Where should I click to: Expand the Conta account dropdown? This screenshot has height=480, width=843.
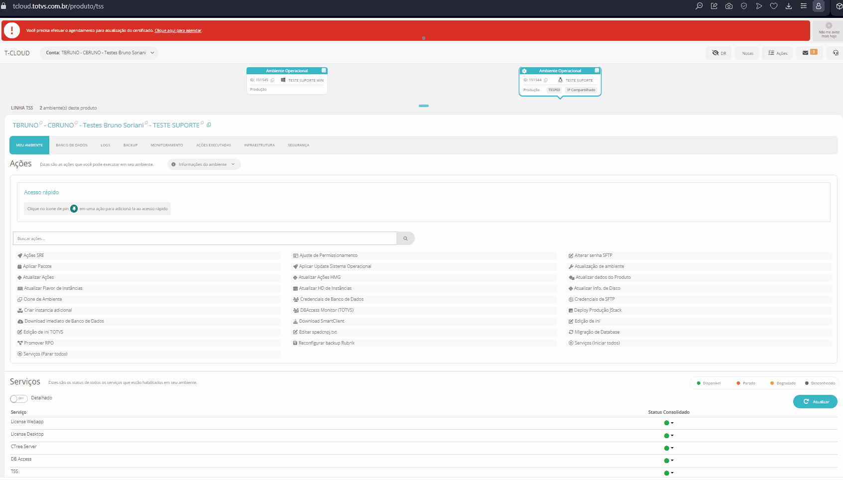(x=99, y=53)
